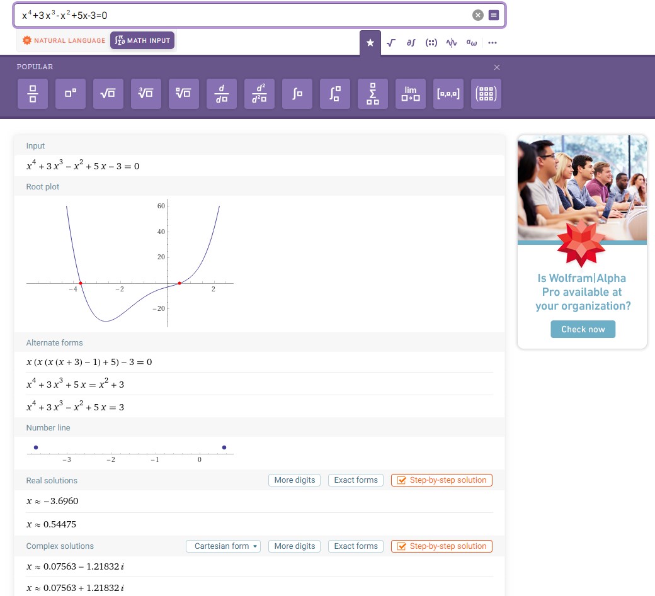Insert a definite integral template

pos(335,94)
